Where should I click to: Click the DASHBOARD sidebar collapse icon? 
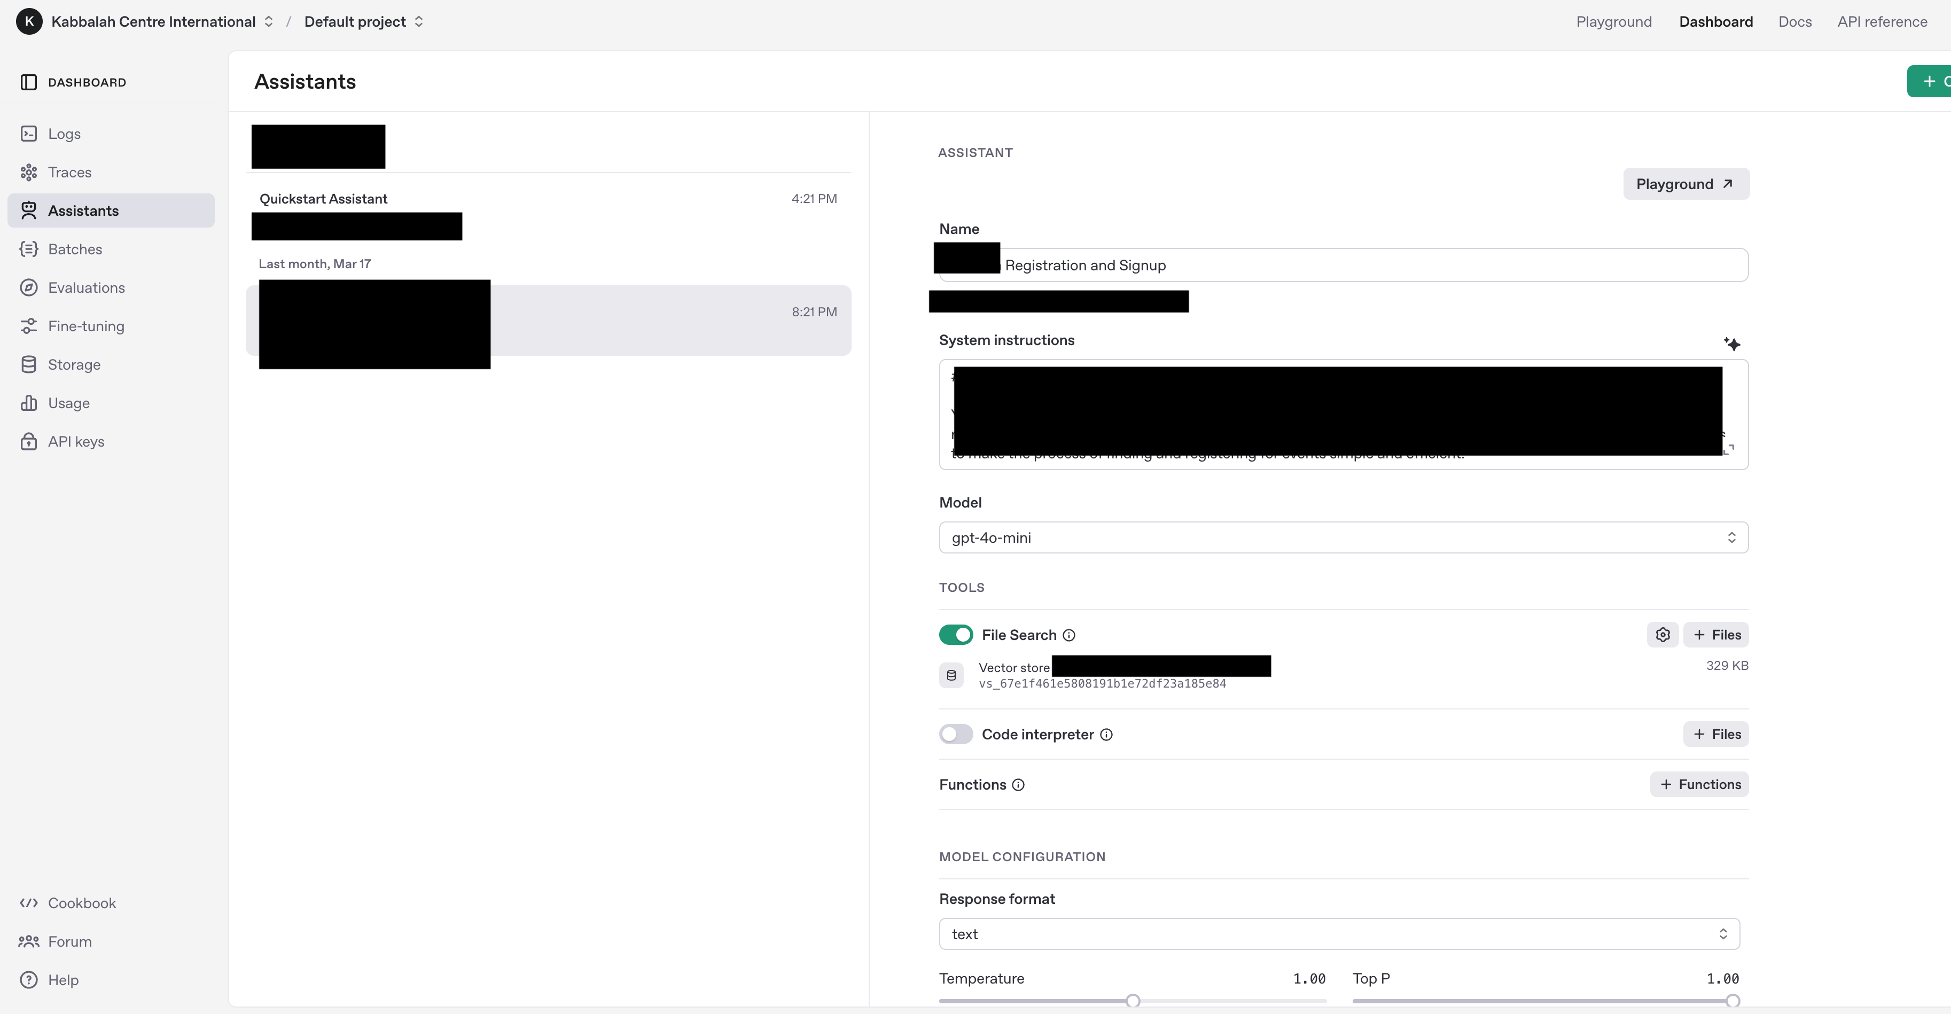(29, 82)
